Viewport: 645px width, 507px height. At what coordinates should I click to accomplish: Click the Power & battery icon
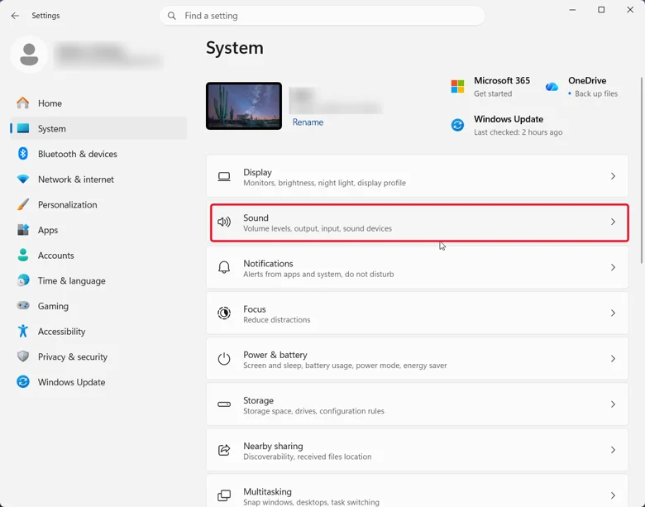coord(224,359)
